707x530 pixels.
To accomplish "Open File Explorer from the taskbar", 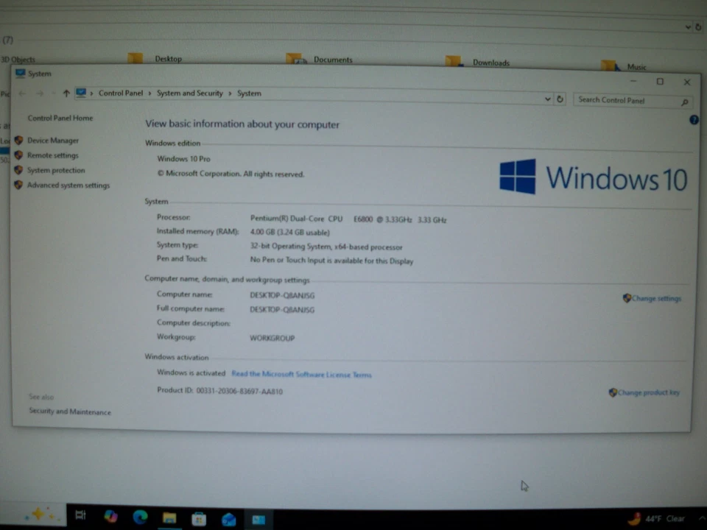I will (x=169, y=518).
